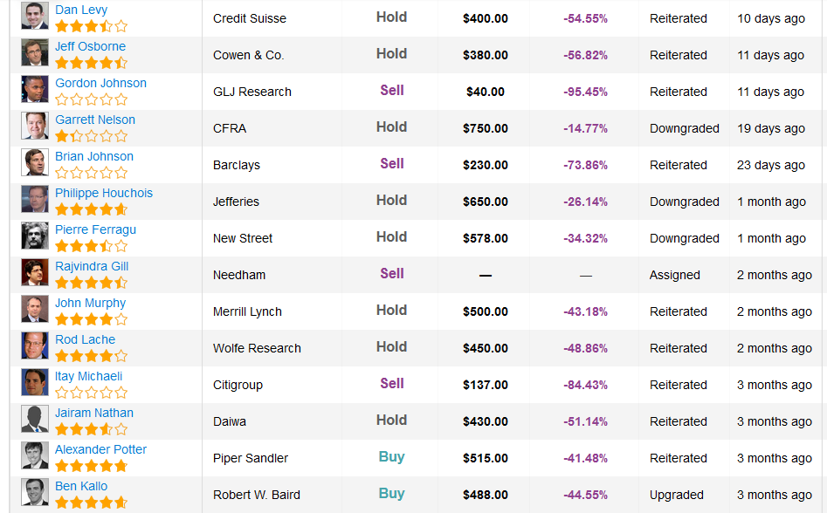
Task: Click the Sell rating for Citigroup
Action: click(x=392, y=384)
